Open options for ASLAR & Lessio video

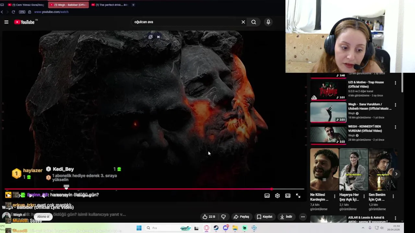395,218
